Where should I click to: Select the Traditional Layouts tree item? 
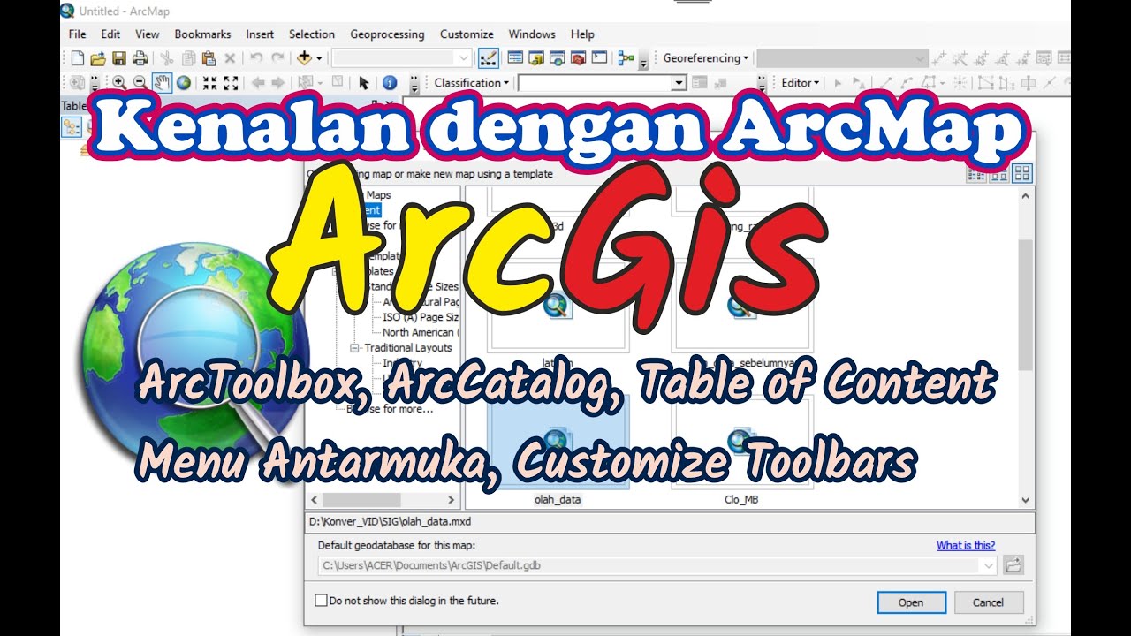(x=408, y=348)
